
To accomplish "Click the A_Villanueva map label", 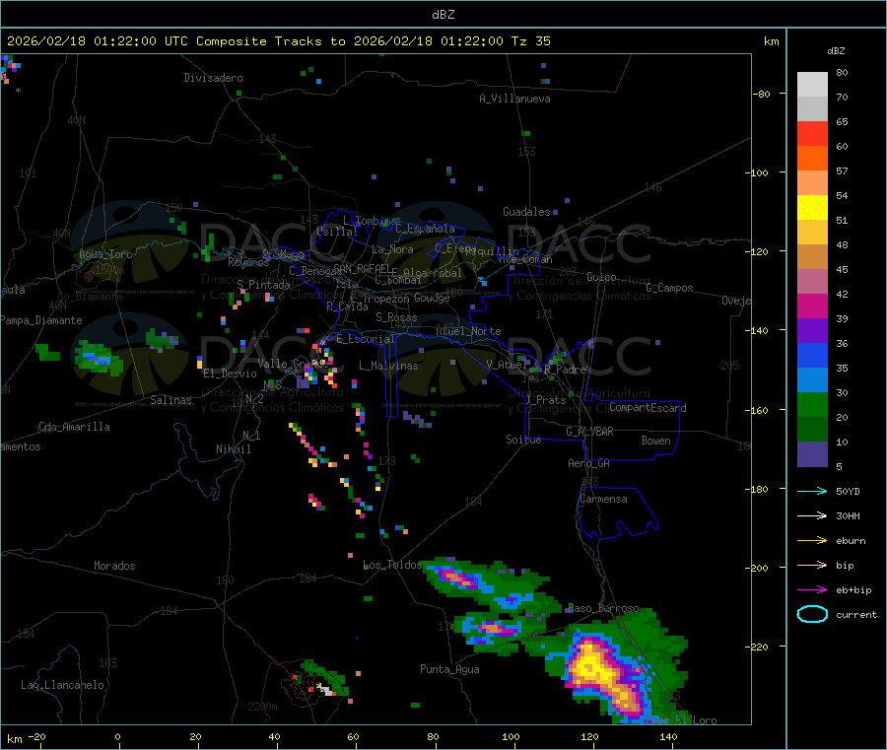I will pos(514,99).
